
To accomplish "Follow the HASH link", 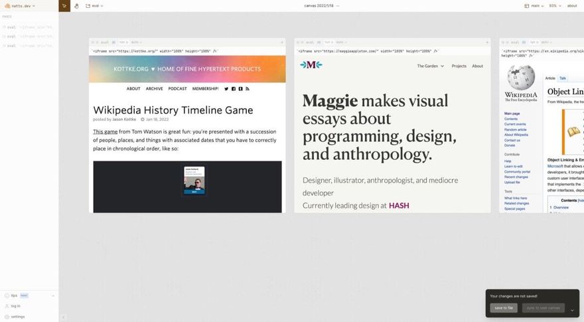I will (x=399, y=206).
